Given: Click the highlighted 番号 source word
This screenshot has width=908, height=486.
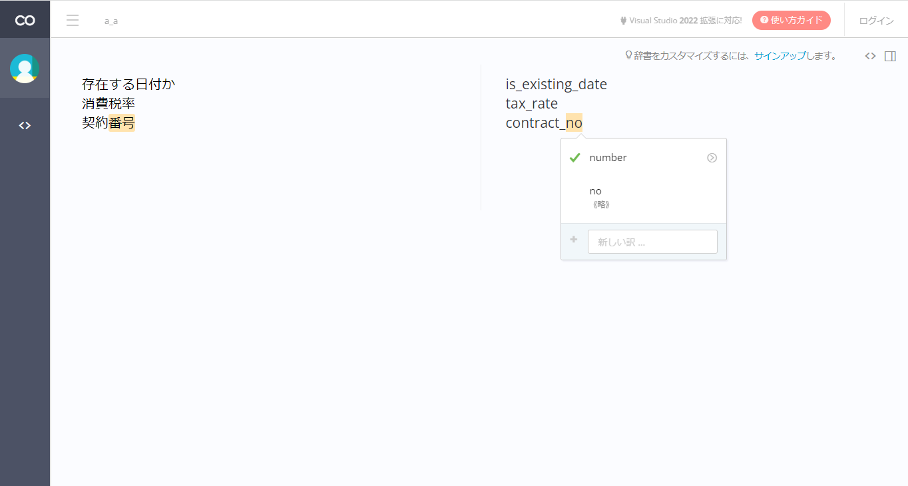Looking at the screenshot, I should point(122,122).
